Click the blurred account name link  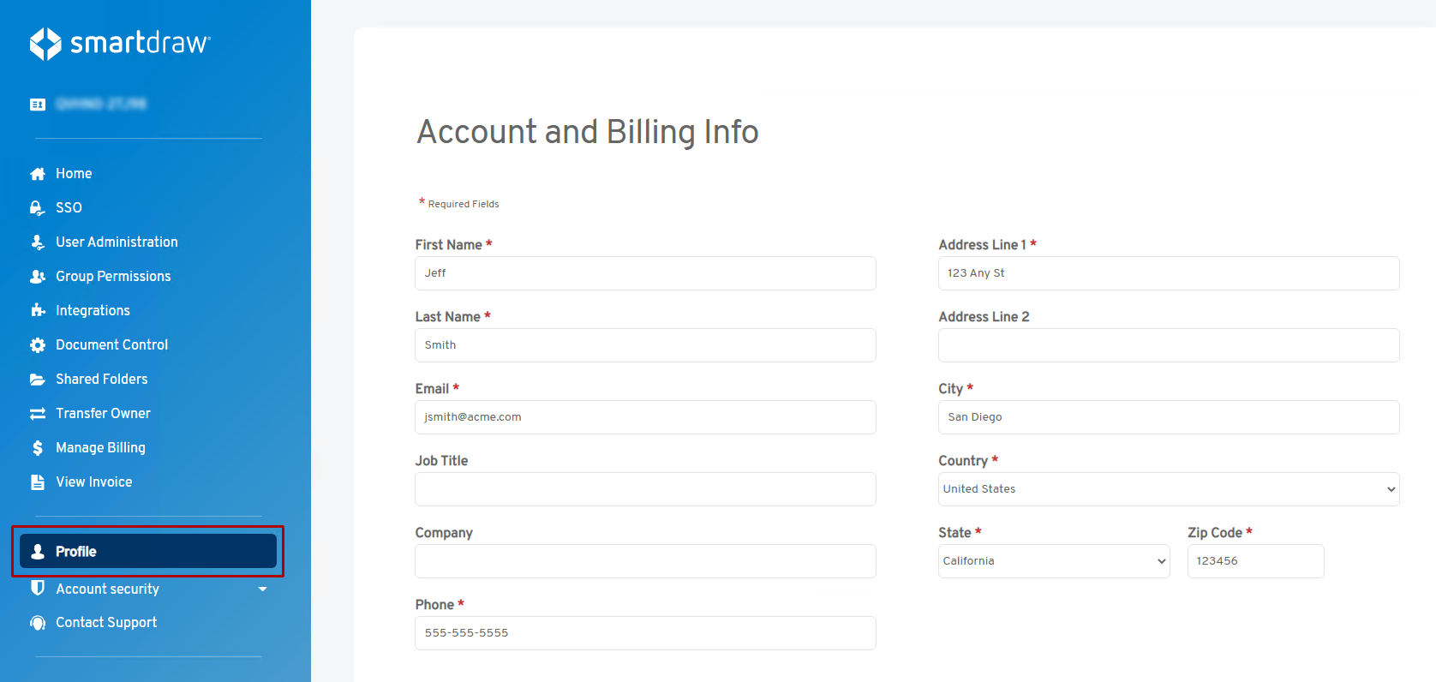101,104
